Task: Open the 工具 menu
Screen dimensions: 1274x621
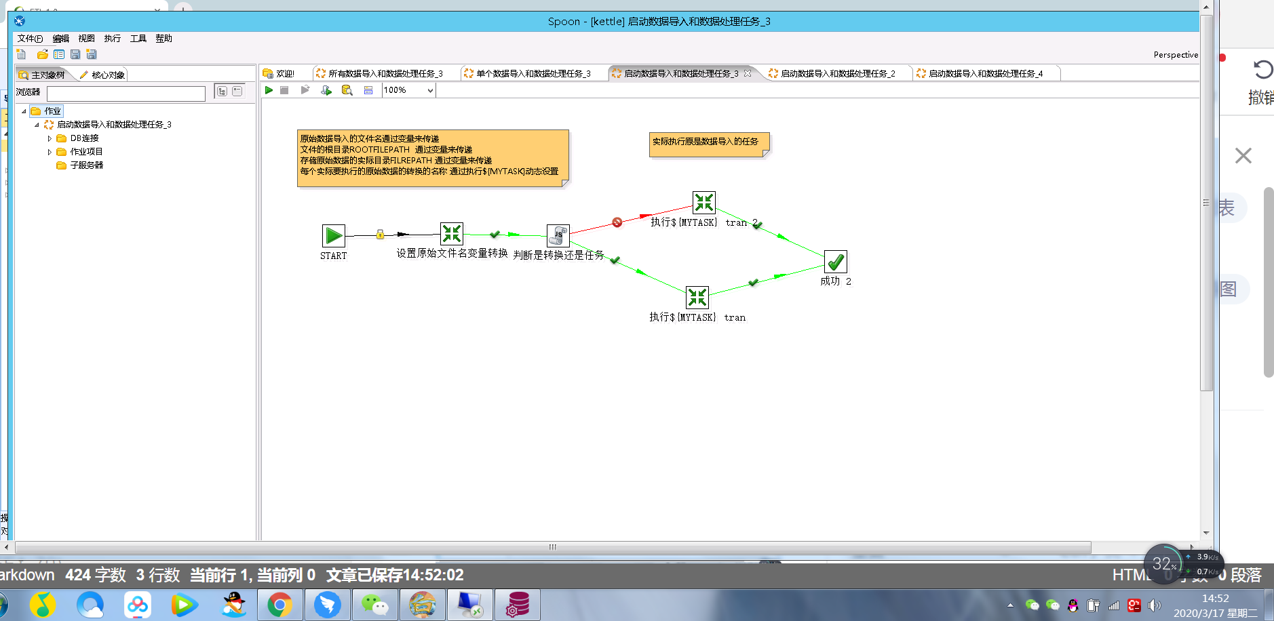Action: [x=138, y=39]
